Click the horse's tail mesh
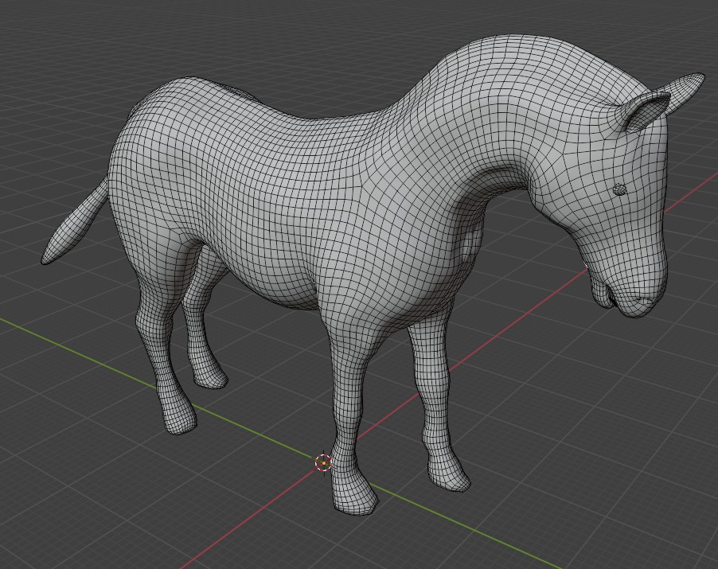 click(76, 224)
